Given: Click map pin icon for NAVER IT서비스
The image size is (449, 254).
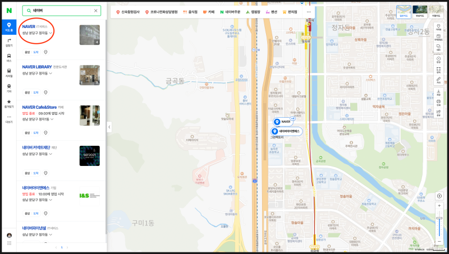Looking at the screenshot, I should [x=45, y=52].
